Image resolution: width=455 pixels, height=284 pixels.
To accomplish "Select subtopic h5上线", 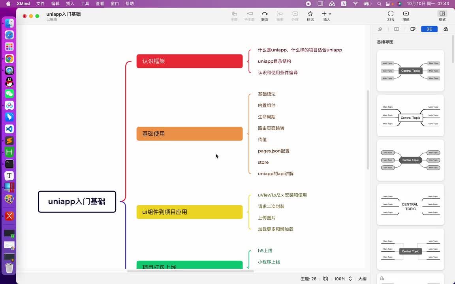I will tap(265, 250).
